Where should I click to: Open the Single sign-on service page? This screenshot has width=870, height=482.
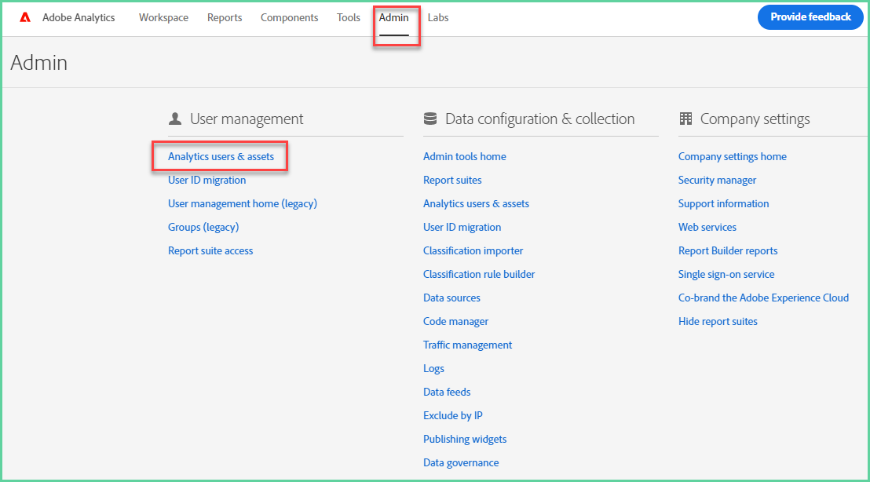click(x=726, y=274)
